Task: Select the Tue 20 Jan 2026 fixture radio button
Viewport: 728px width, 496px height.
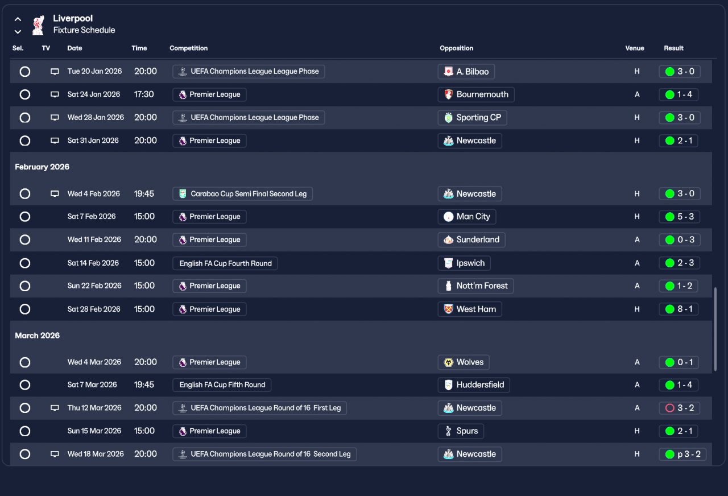Action: (25, 72)
